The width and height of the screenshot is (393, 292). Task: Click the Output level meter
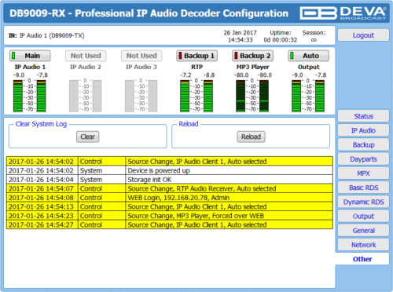(308, 96)
